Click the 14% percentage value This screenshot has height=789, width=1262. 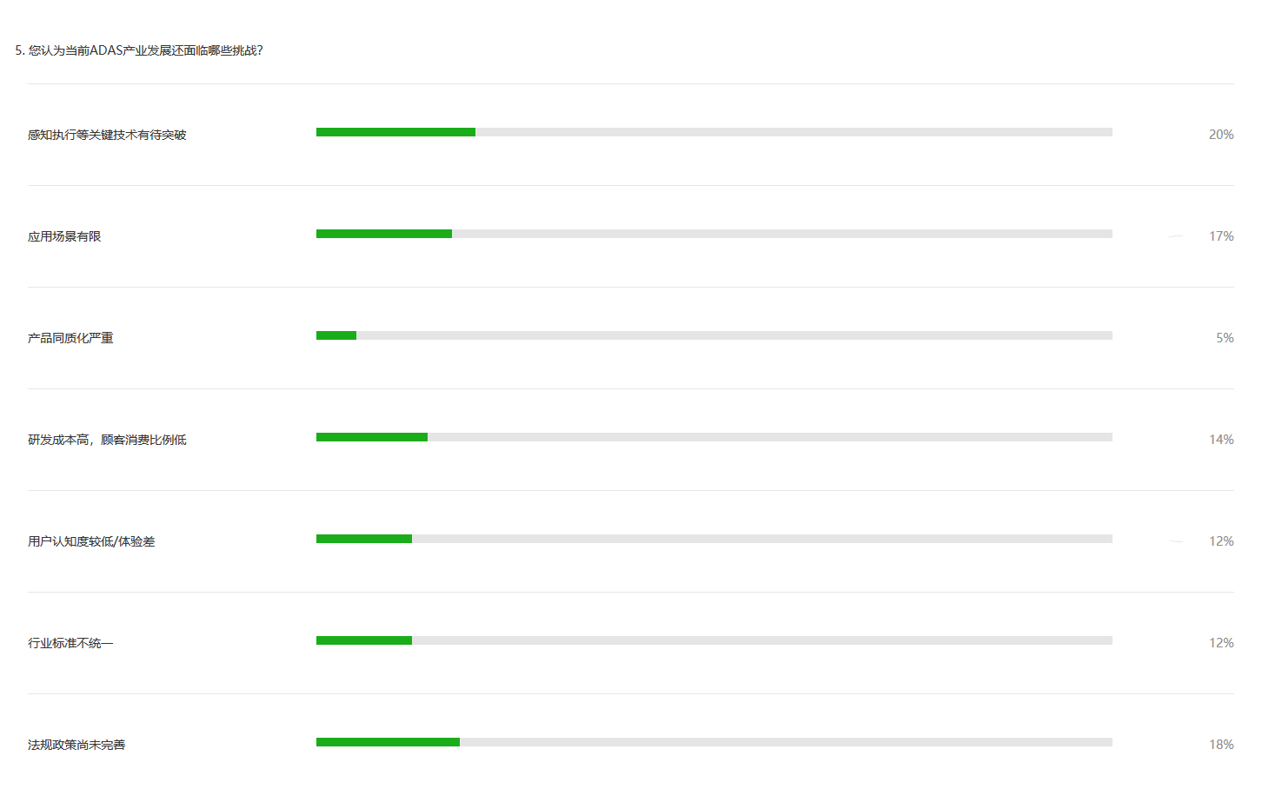(x=1221, y=440)
